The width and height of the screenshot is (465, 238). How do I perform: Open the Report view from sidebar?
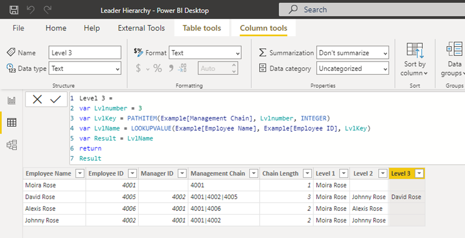11,100
